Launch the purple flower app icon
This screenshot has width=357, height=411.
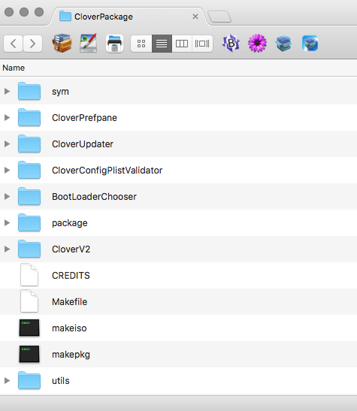point(257,44)
